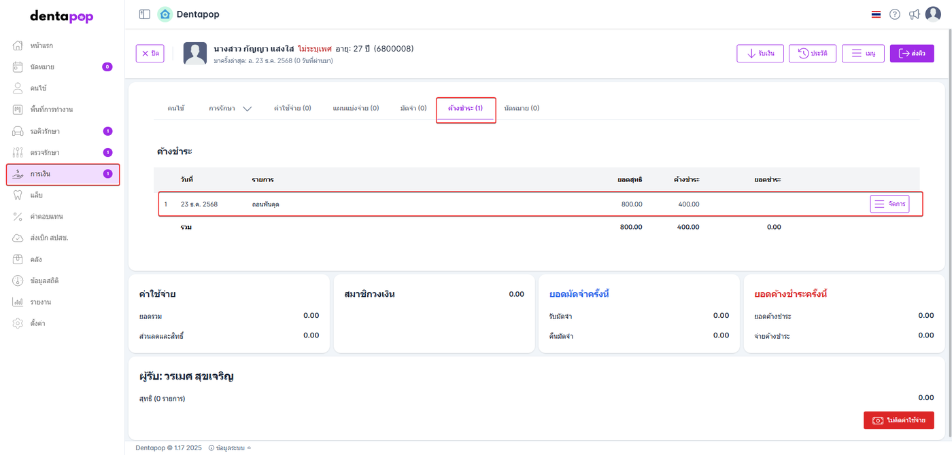Click the Dentapop clinic home logo
Screen dimensions: 952x455
tap(165, 14)
